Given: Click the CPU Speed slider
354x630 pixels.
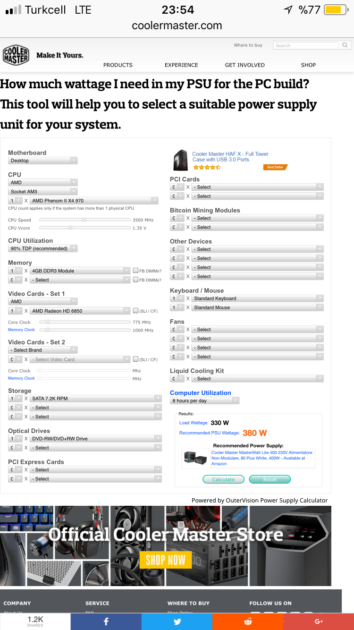Looking at the screenshot, I should (x=84, y=220).
